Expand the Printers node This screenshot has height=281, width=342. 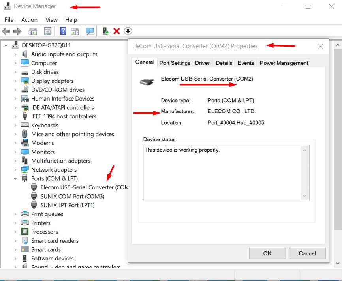tap(15, 223)
